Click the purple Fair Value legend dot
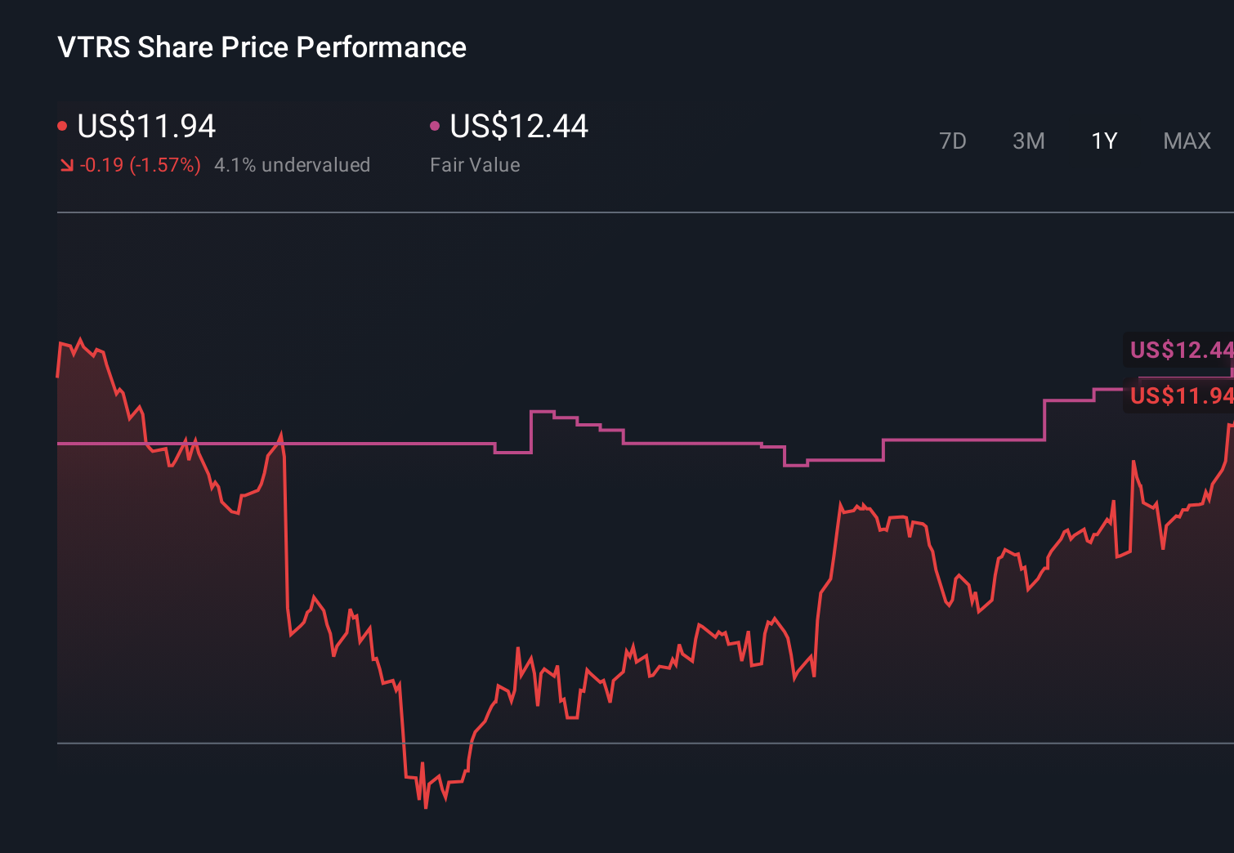Screen dimensions: 1234x853 pyautogui.click(x=436, y=125)
